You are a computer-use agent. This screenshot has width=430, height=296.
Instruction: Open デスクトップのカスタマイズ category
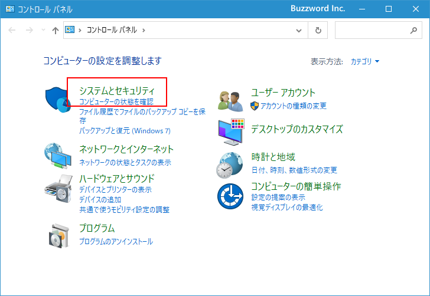pos(297,129)
